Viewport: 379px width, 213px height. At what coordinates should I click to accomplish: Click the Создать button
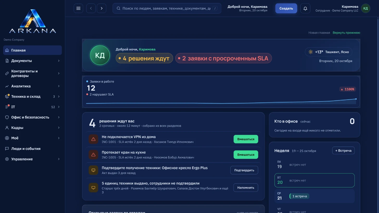(x=286, y=8)
